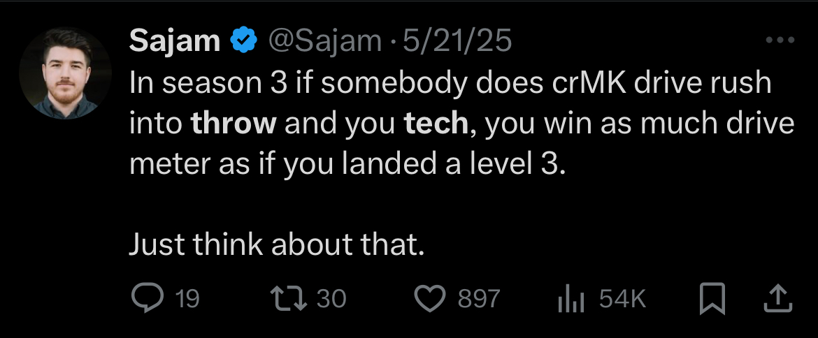The height and width of the screenshot is (338, 818).
Task: Open Sajam's profile picture
Action: [66, 73]
